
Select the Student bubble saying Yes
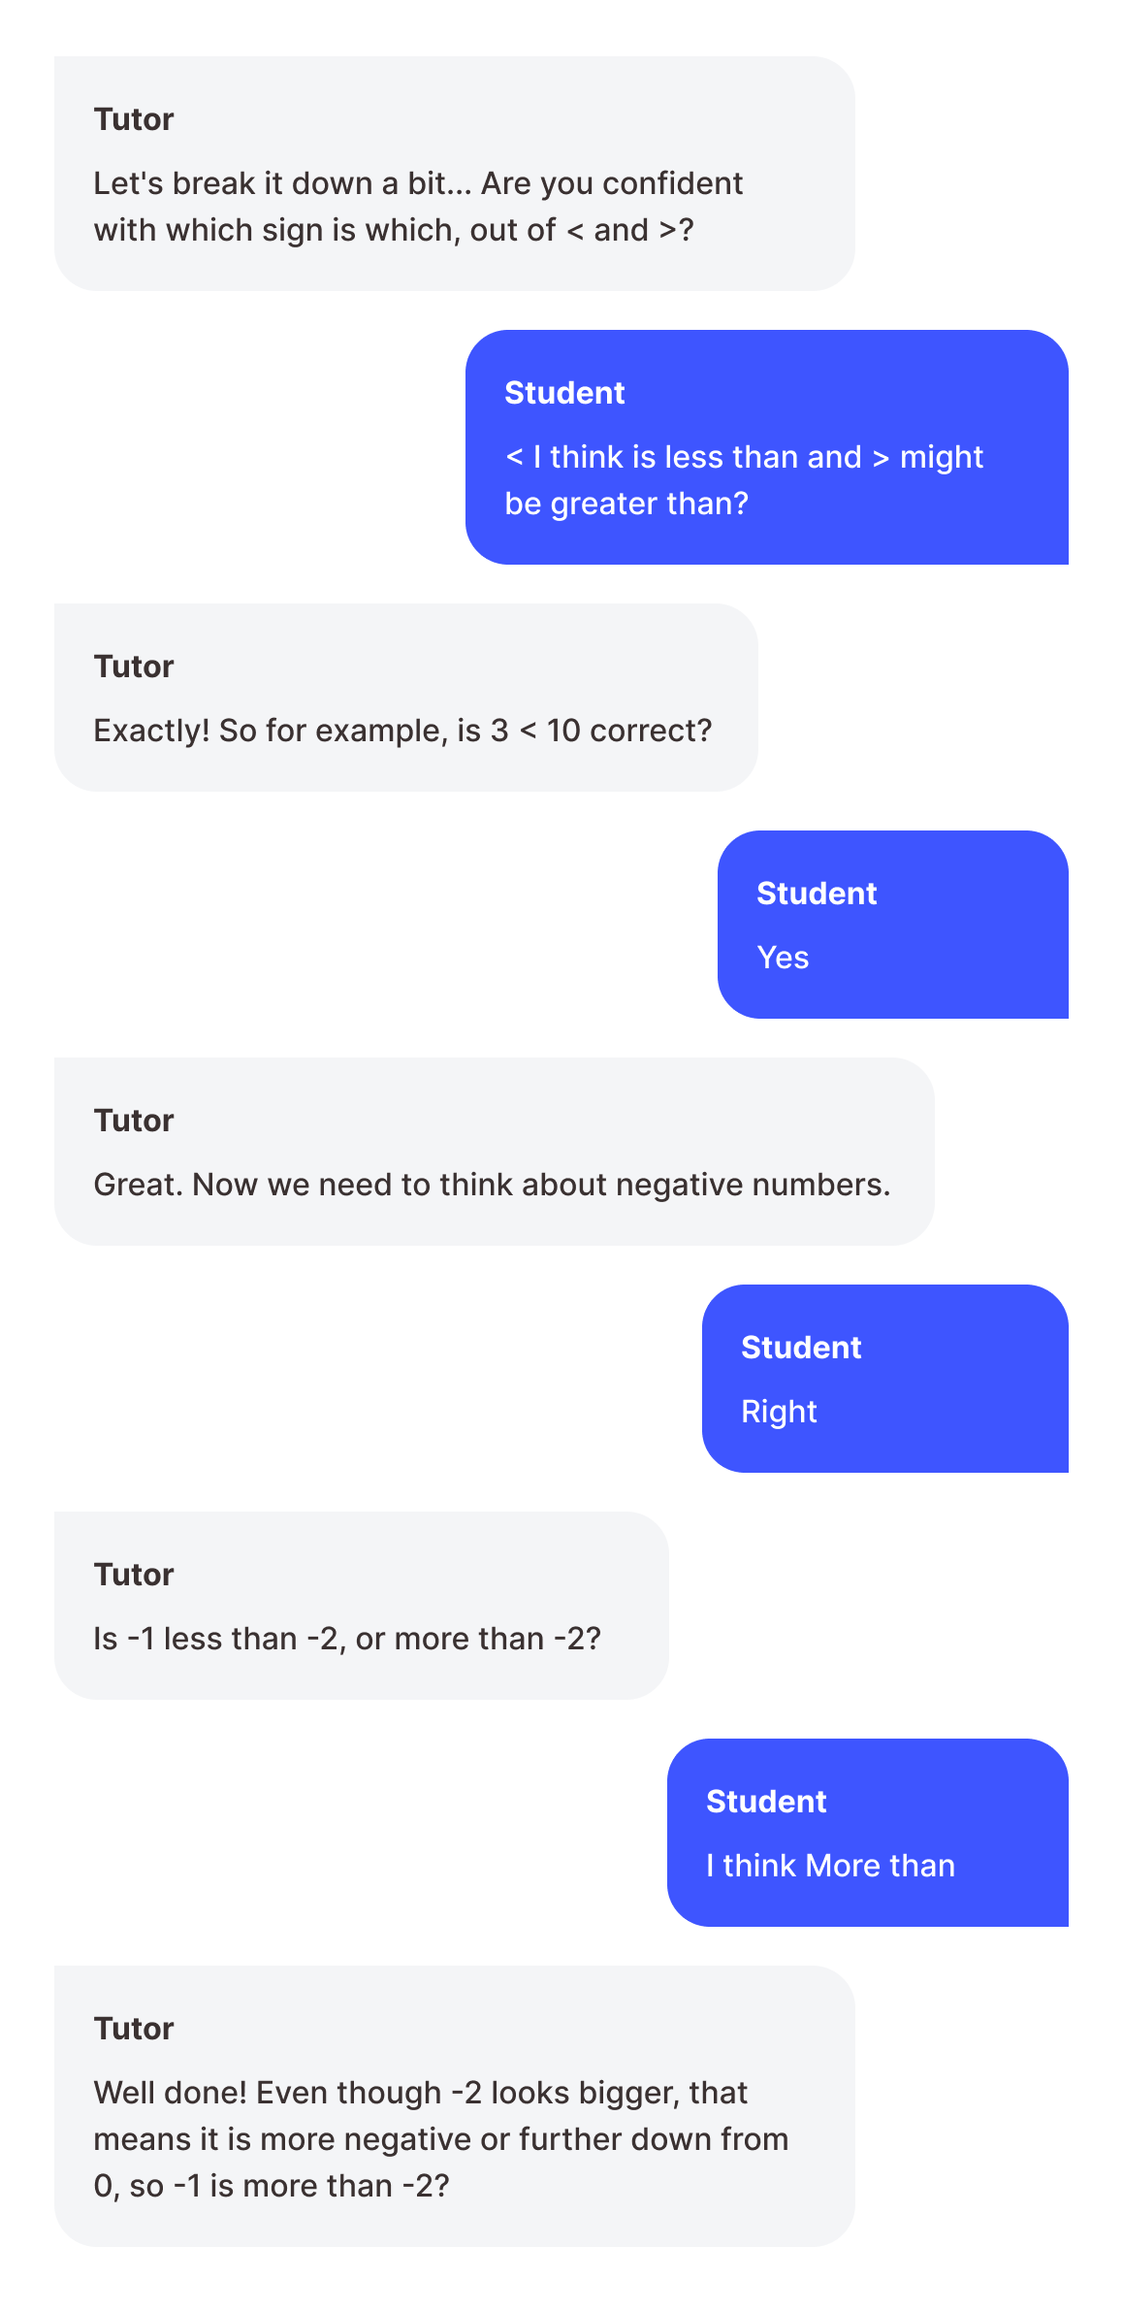893,925
